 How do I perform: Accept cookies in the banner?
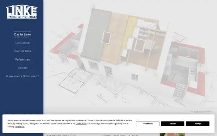tap(197, 124)
